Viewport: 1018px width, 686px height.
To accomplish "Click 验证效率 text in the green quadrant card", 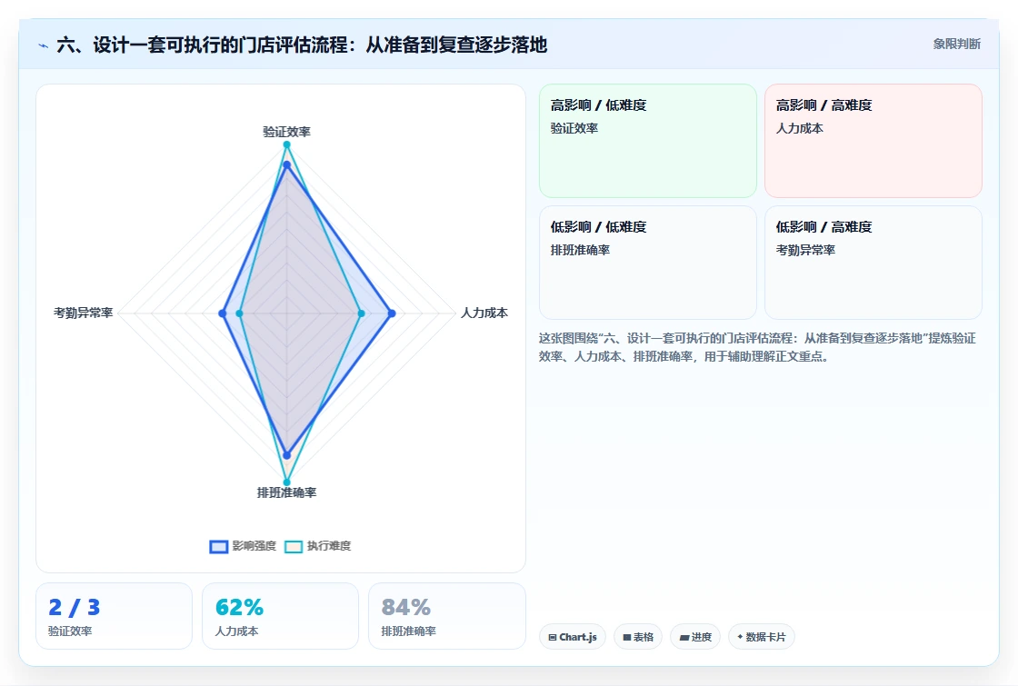I will click(x=574, y=128).
